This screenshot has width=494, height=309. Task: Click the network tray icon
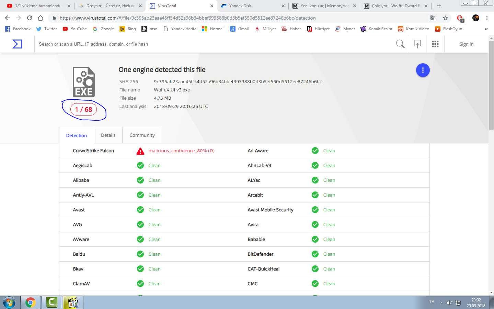458,303
